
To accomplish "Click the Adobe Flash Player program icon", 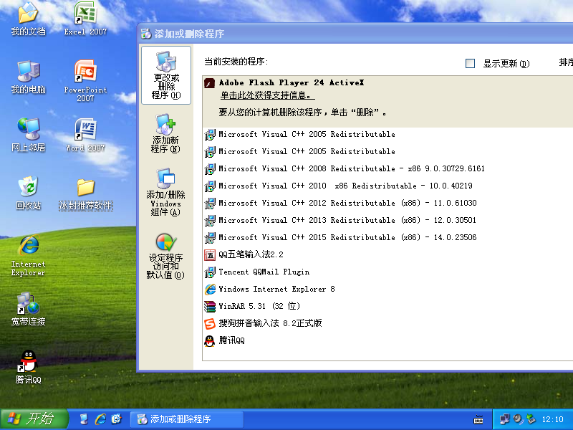I will coord(209,83).
